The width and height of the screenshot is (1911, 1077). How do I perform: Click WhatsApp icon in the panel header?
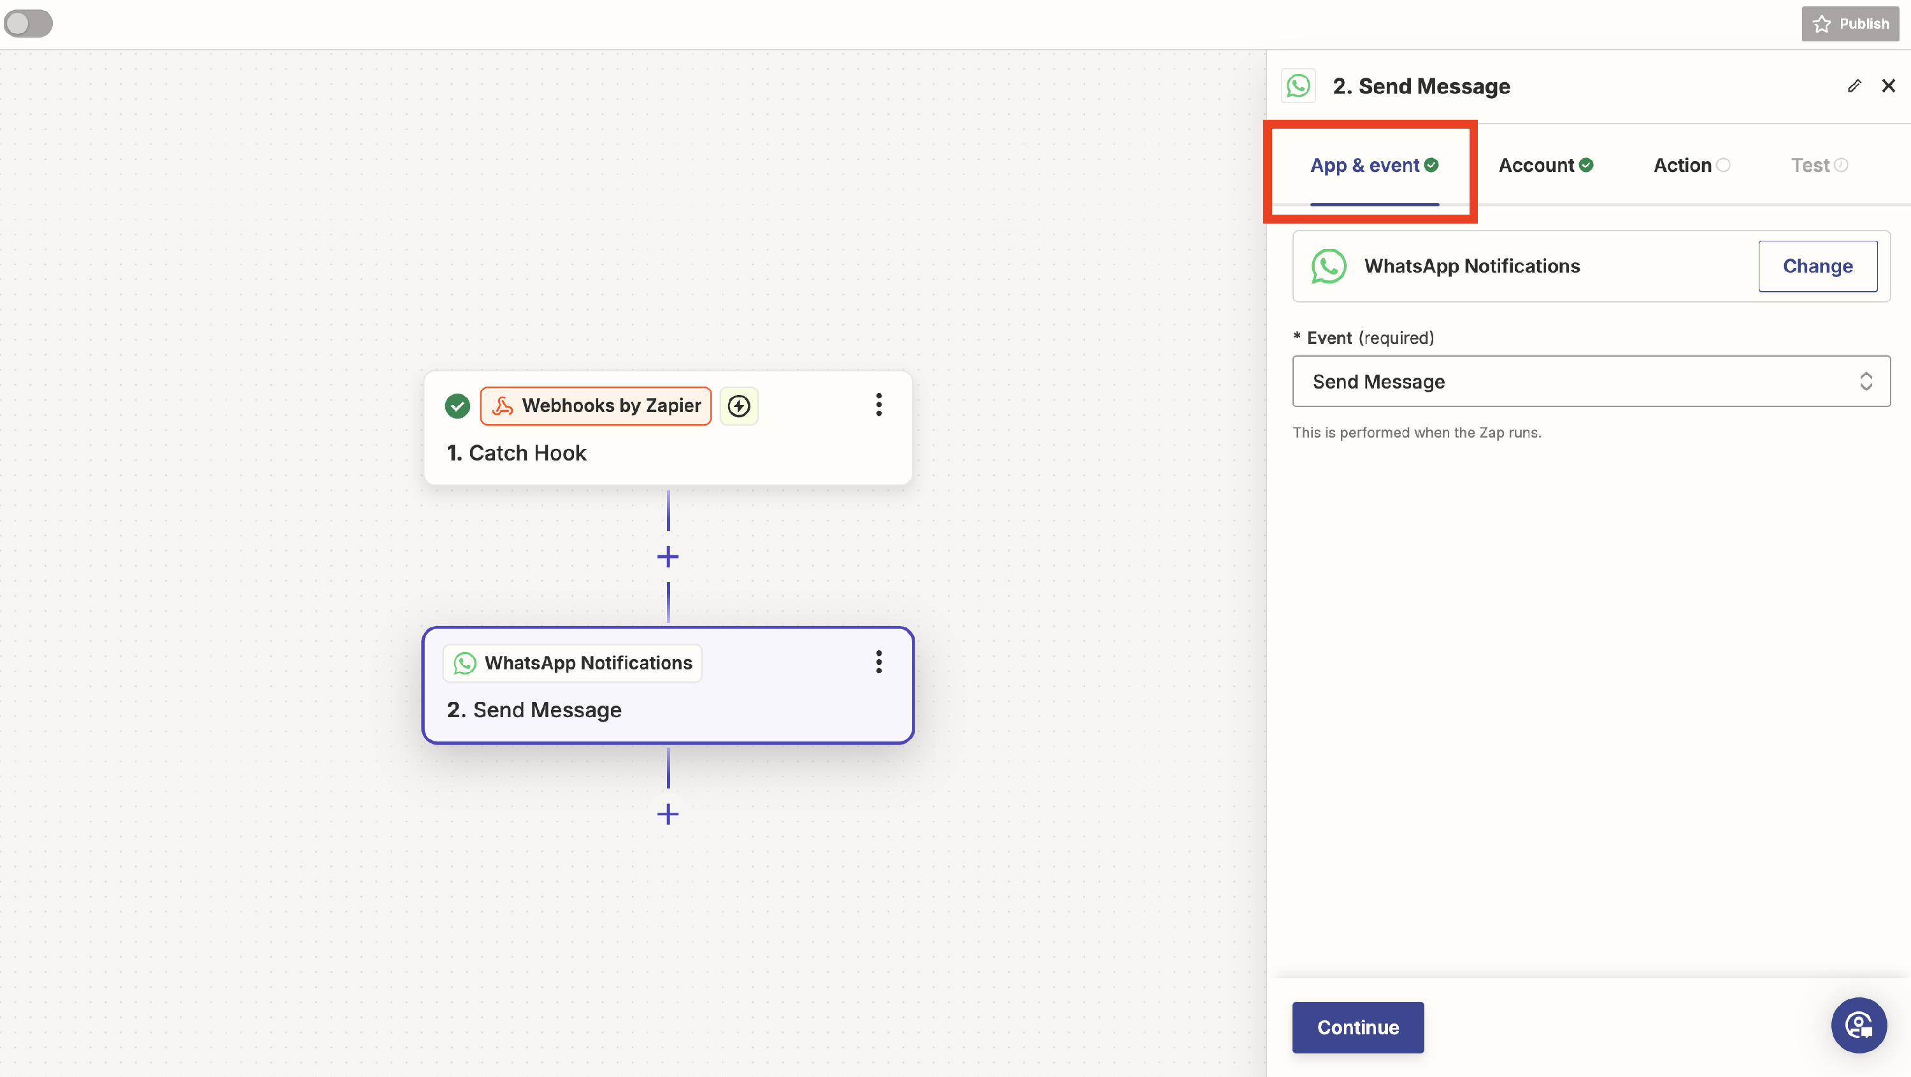tap(1298, 86)
